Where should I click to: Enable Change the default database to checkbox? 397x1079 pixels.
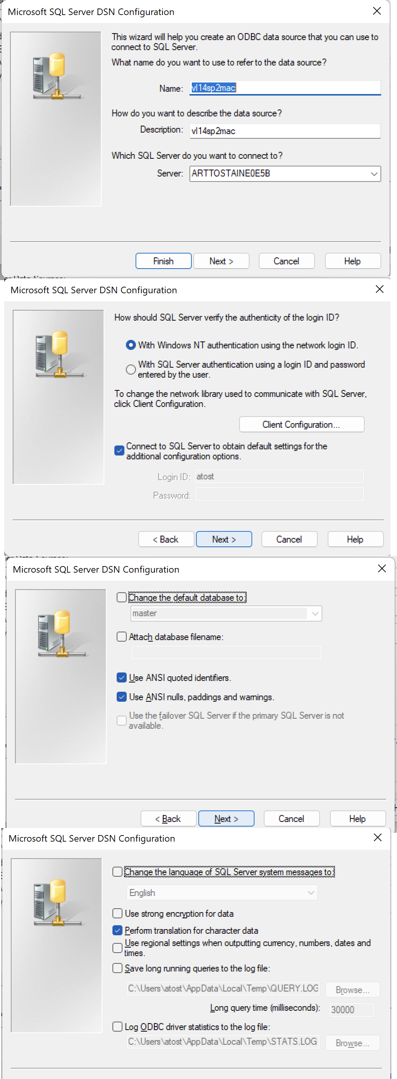[122, 597]
